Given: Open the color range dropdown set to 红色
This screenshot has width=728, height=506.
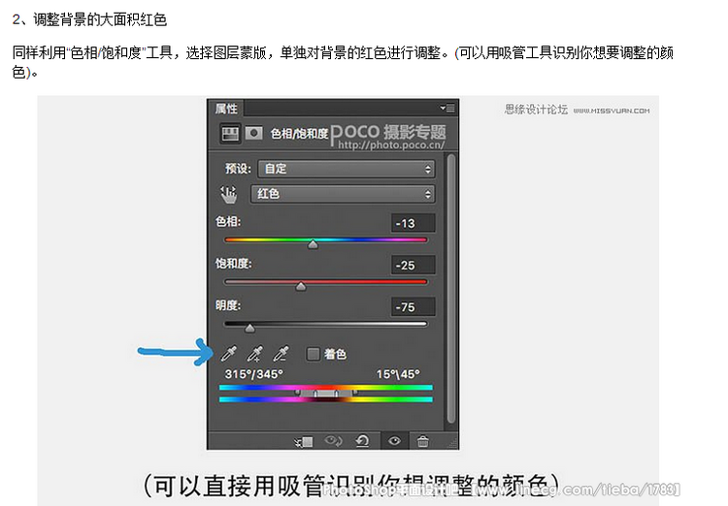Looking at the screenshot, I should (343, 194).
